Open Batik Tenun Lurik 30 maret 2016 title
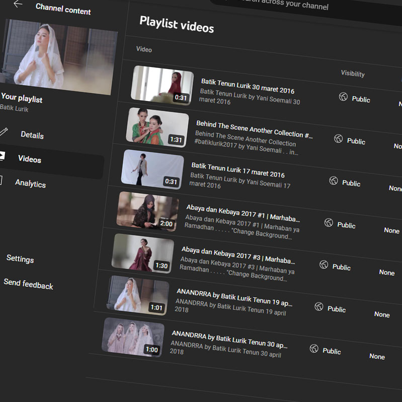Image resolution: width=402 pixels, height=402 pixels. [248, 86]
